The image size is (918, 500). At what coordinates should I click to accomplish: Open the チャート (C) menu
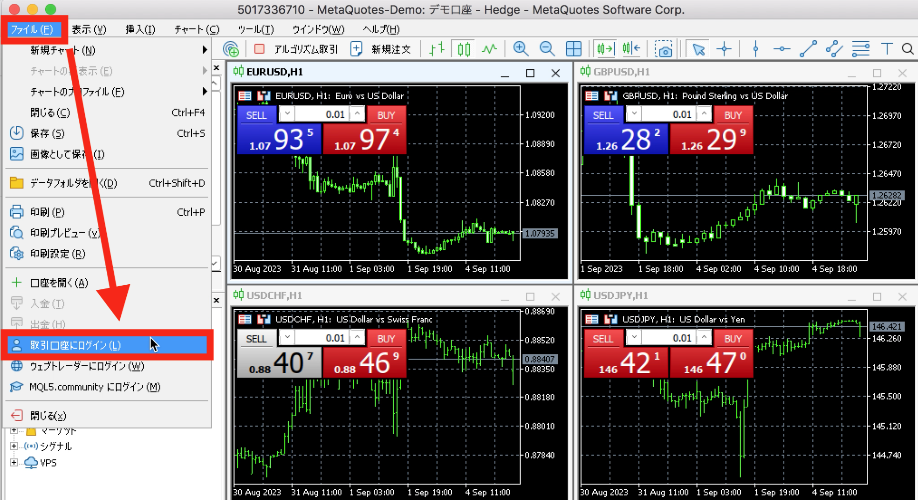pyautogui.click(x=197, y=29)
